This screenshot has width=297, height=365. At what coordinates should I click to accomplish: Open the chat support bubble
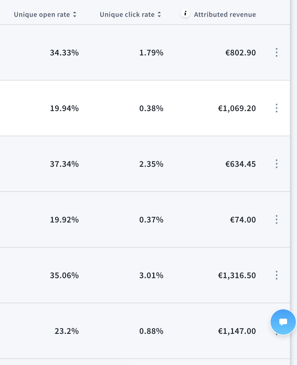[x=283, y=322]
